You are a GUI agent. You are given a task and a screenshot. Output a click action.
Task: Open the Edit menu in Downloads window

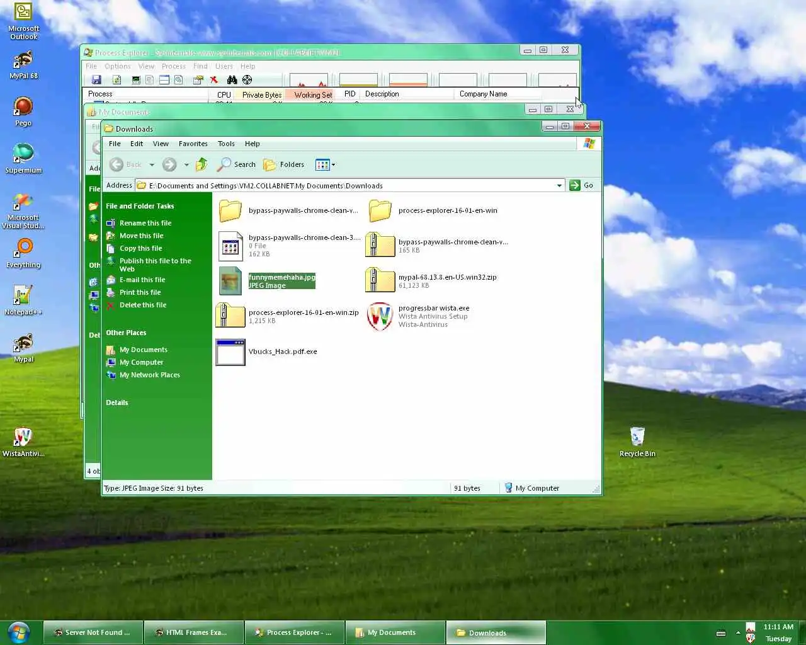coord(137,144)
